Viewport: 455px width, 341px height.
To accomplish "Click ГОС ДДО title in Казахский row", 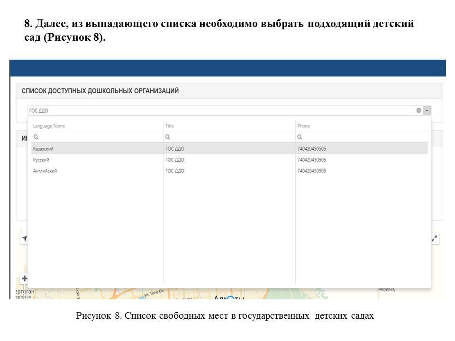I will point(175,149).
